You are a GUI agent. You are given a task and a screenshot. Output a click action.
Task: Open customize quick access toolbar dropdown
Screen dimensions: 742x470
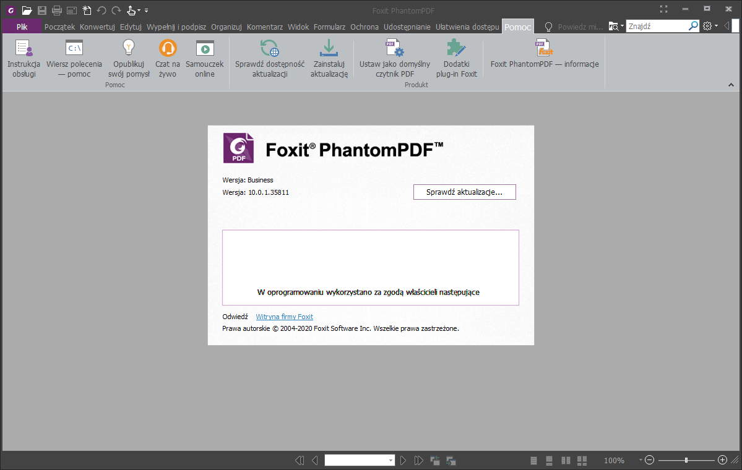click(x=146, y=11)
